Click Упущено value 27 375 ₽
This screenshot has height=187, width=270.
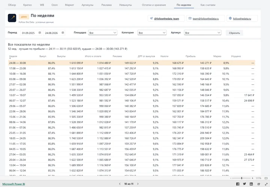pos(249,160)
